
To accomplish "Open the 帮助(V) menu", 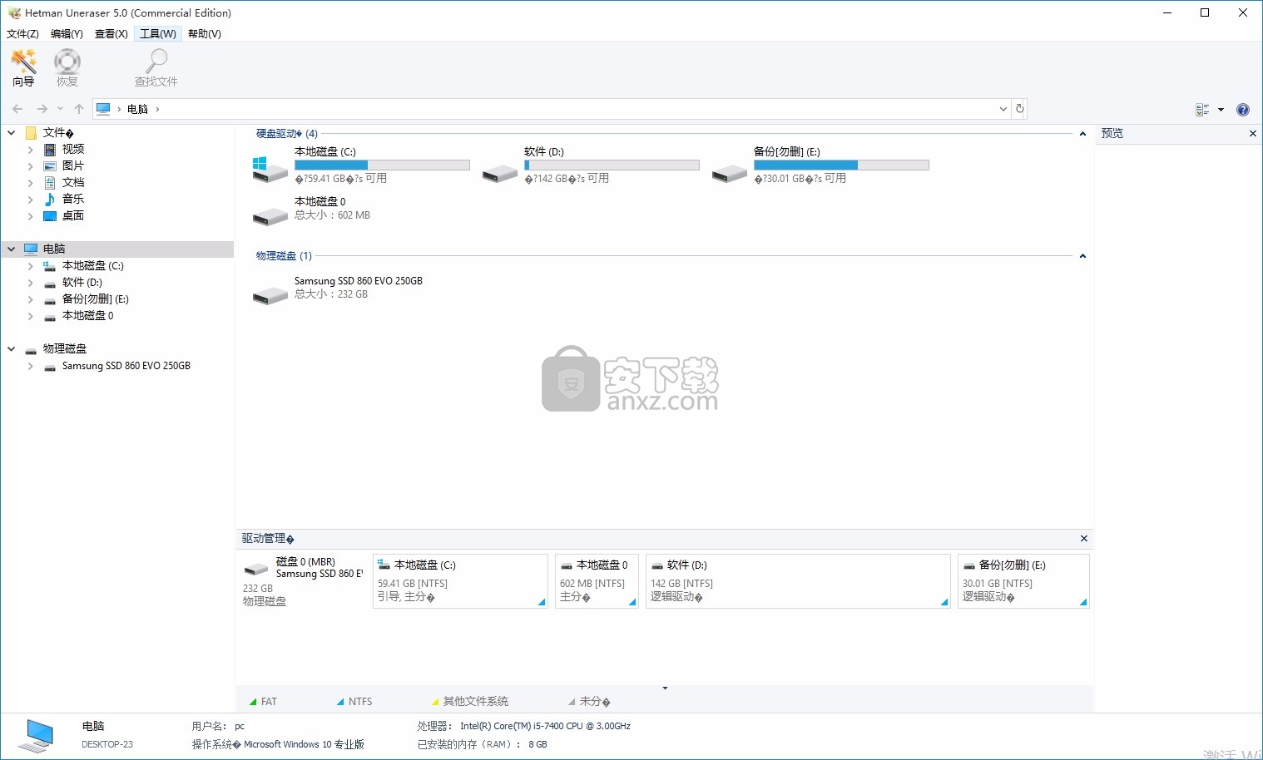I will coord(205,33).
